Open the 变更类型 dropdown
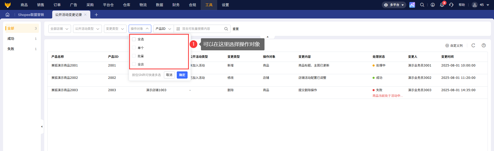This screenshot has height=151, width=494. click(115, 29)
